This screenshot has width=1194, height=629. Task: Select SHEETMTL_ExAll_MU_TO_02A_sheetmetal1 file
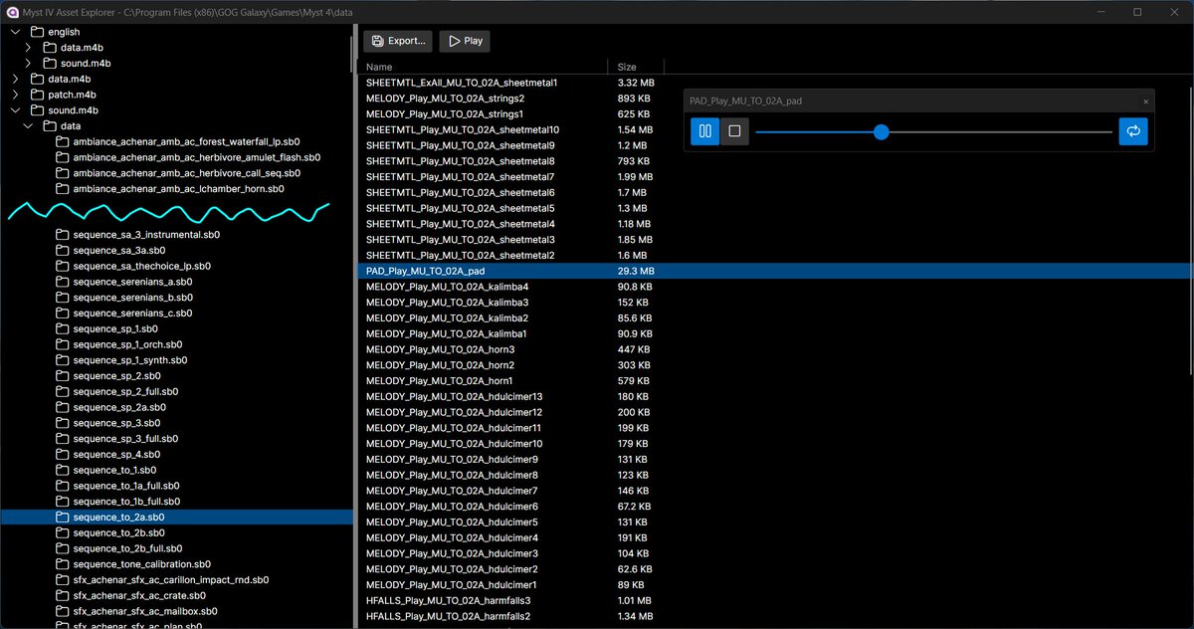pyautogui.click(x=461, y=83)
